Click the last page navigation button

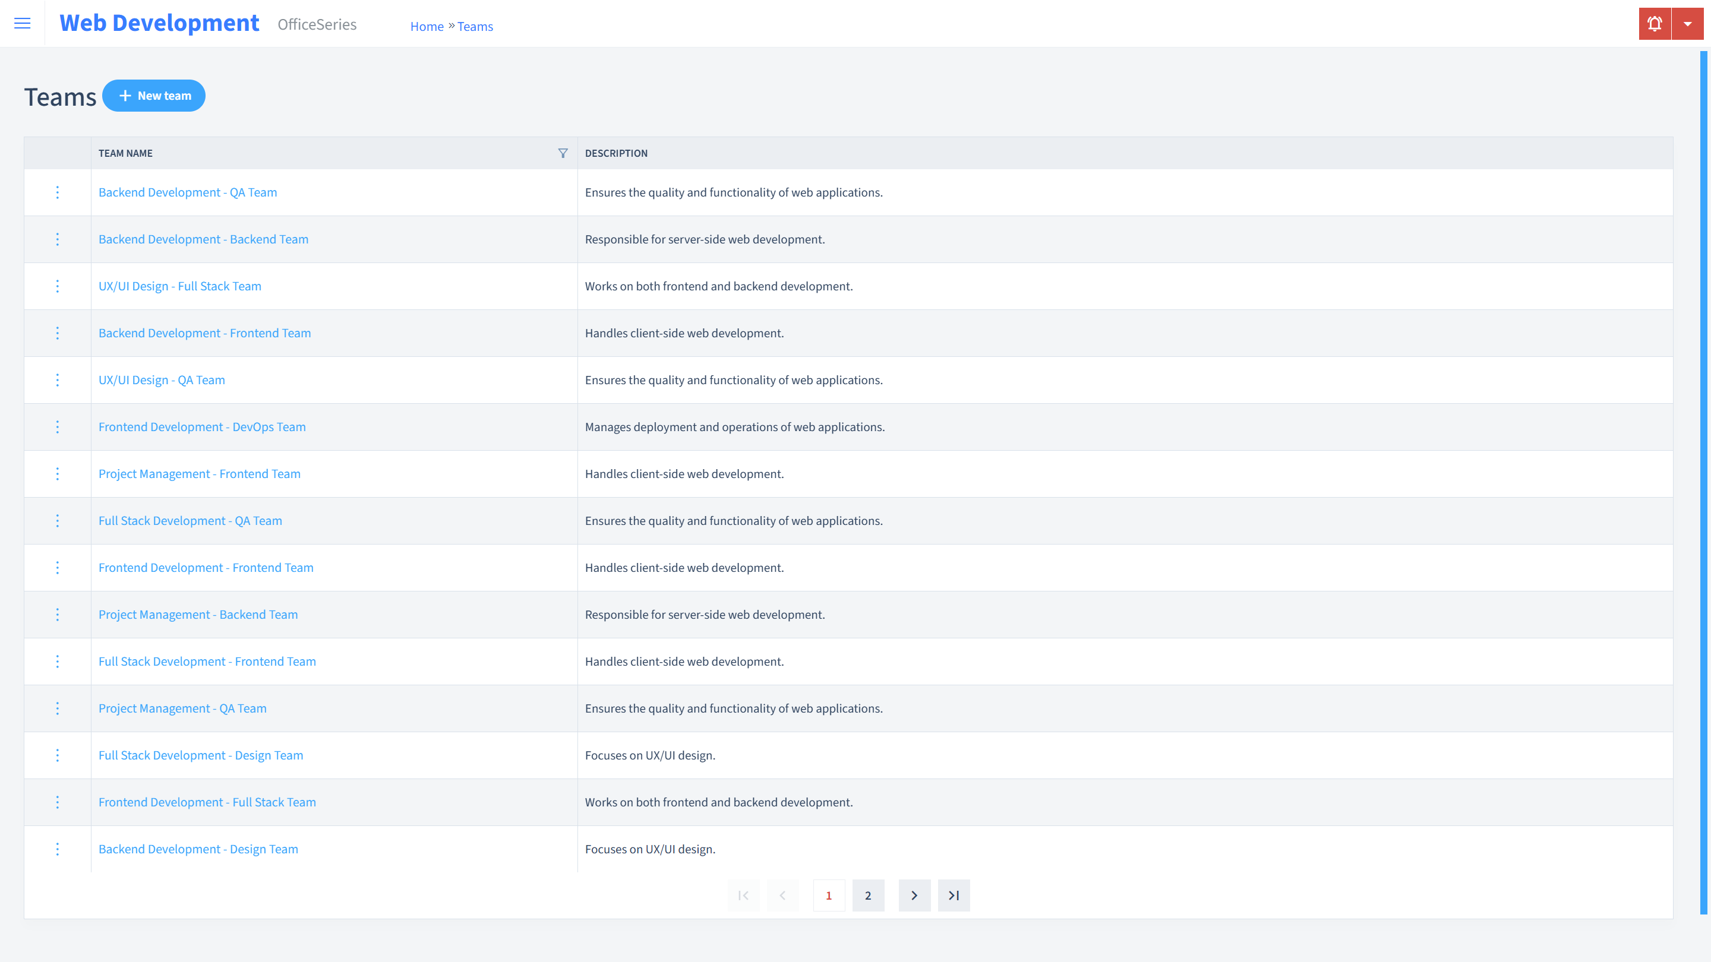954,895
